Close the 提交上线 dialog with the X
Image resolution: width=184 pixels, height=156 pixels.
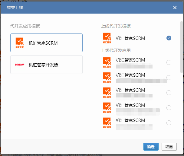[x=175, y=8]
